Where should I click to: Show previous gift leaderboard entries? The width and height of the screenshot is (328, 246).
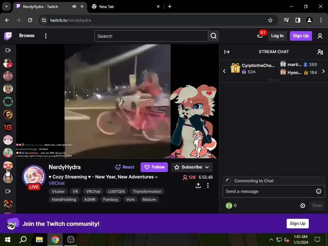[x=224, y=71]
